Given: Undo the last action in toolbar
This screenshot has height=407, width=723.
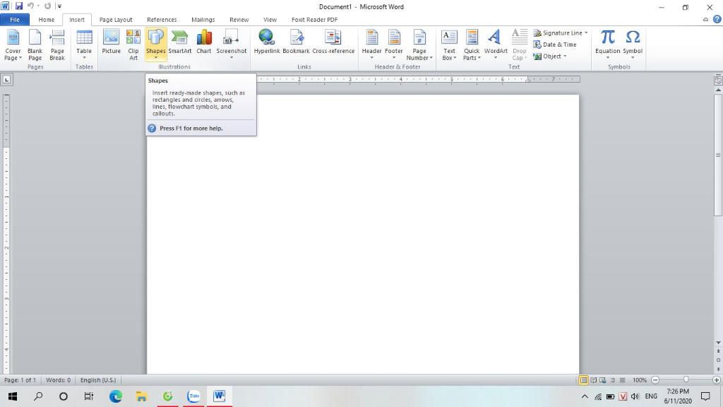Looking at the screenshot, I should click(x=30, y=6).
